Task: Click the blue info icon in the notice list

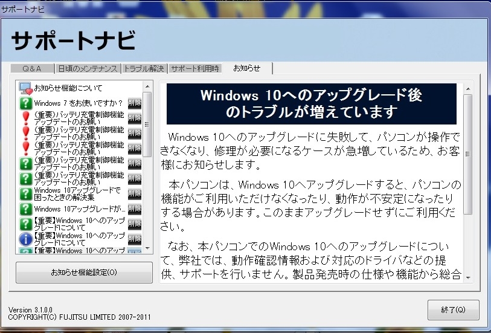Action: [26, 239]
